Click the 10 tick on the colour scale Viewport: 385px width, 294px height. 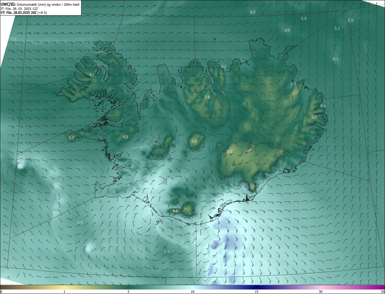192,292
